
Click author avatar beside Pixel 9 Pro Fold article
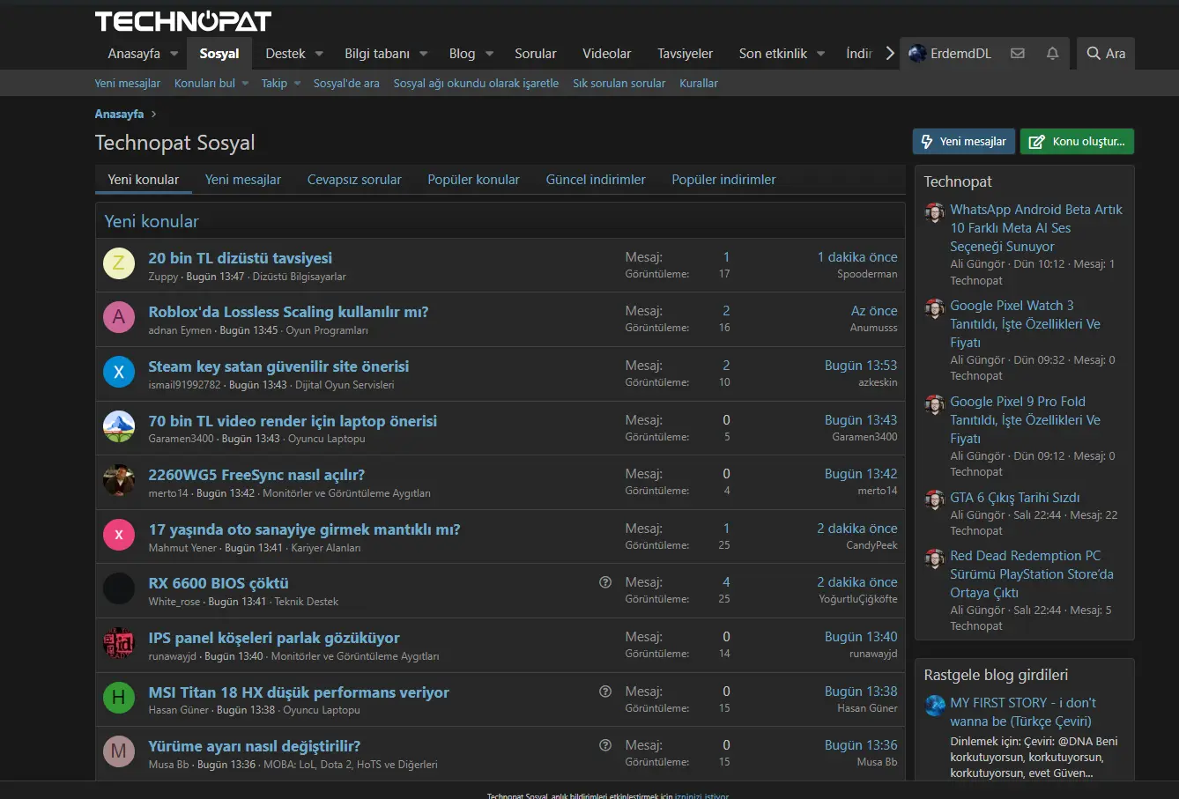click(x=934, y=404)
